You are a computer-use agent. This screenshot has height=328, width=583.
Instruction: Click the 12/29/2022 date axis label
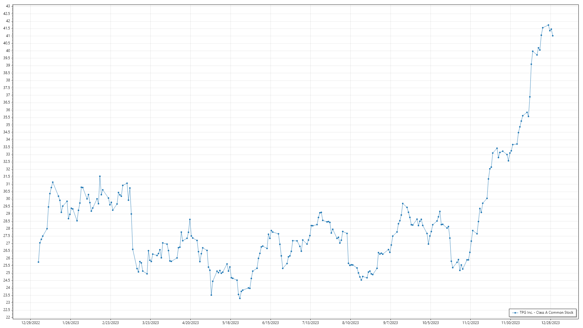(x=31, y=323)
